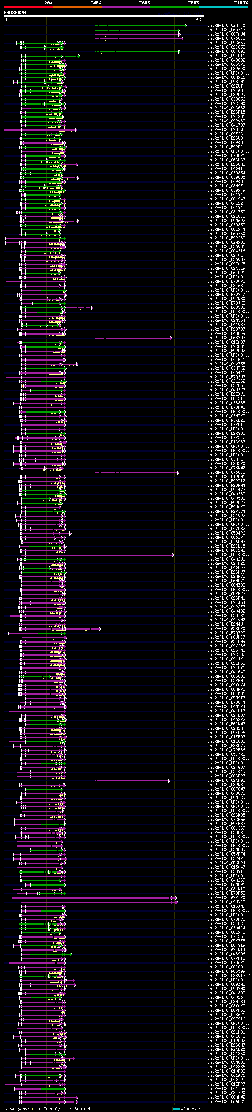The width and height of the screenshot is (252, 1112).
Task: Open hit UniRef100_B9EXV1
Action: [x=226, y=394]
